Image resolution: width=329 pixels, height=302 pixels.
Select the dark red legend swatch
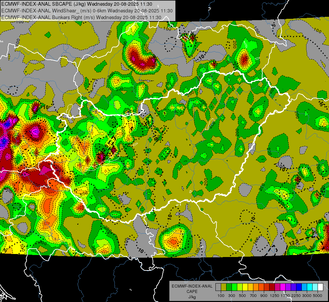(272, 287)
